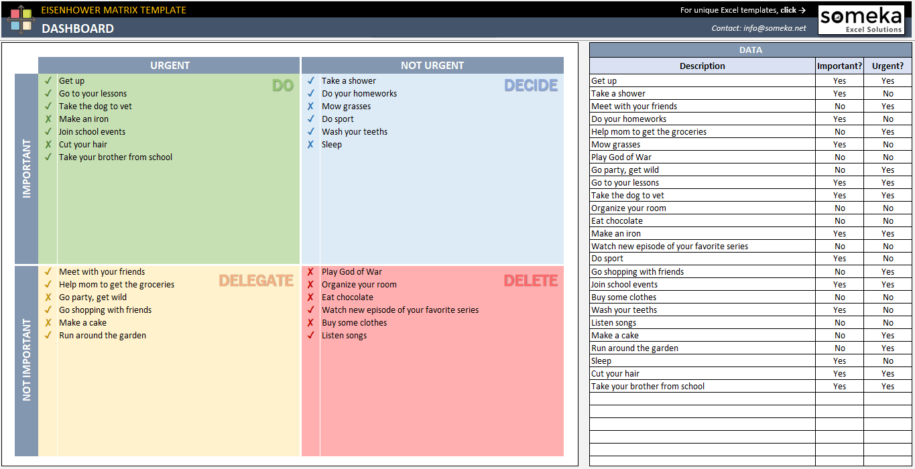Open the Urgent? dropdown for Do sport
This screenshot has width=915, height=469.
[x=888, y=259]
